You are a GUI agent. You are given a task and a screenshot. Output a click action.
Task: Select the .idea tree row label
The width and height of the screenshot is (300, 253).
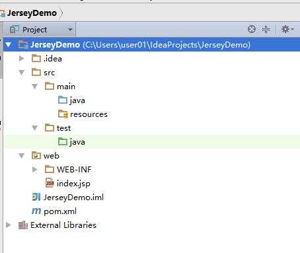[53, 59]
